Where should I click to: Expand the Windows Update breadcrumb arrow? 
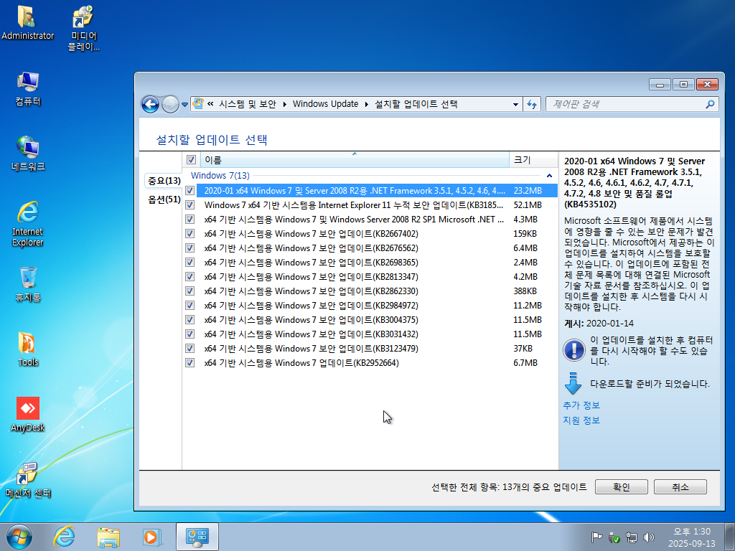367,104
